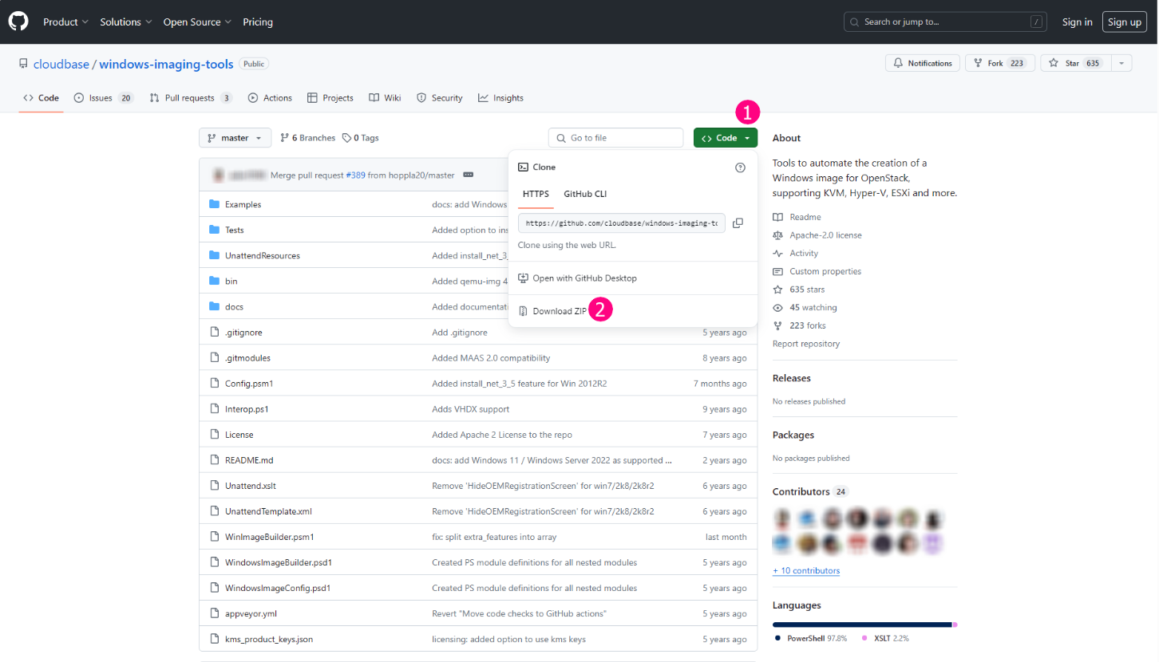Click Sign in link

(1077, 22)
